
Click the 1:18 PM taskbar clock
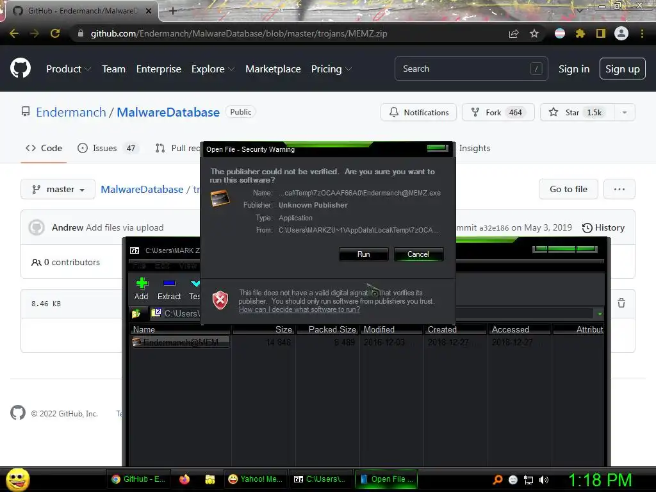(x=600, y=480)
